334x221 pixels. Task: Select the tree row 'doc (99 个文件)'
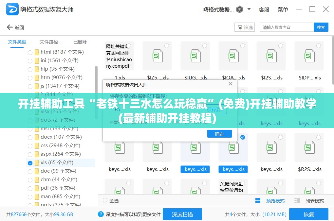coord(61,171)
